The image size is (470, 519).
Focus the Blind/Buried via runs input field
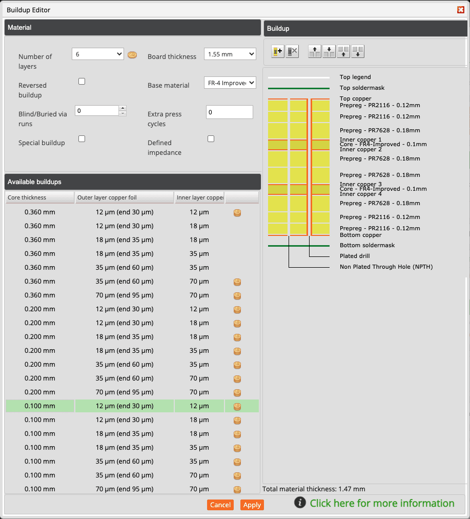point(97,111)
